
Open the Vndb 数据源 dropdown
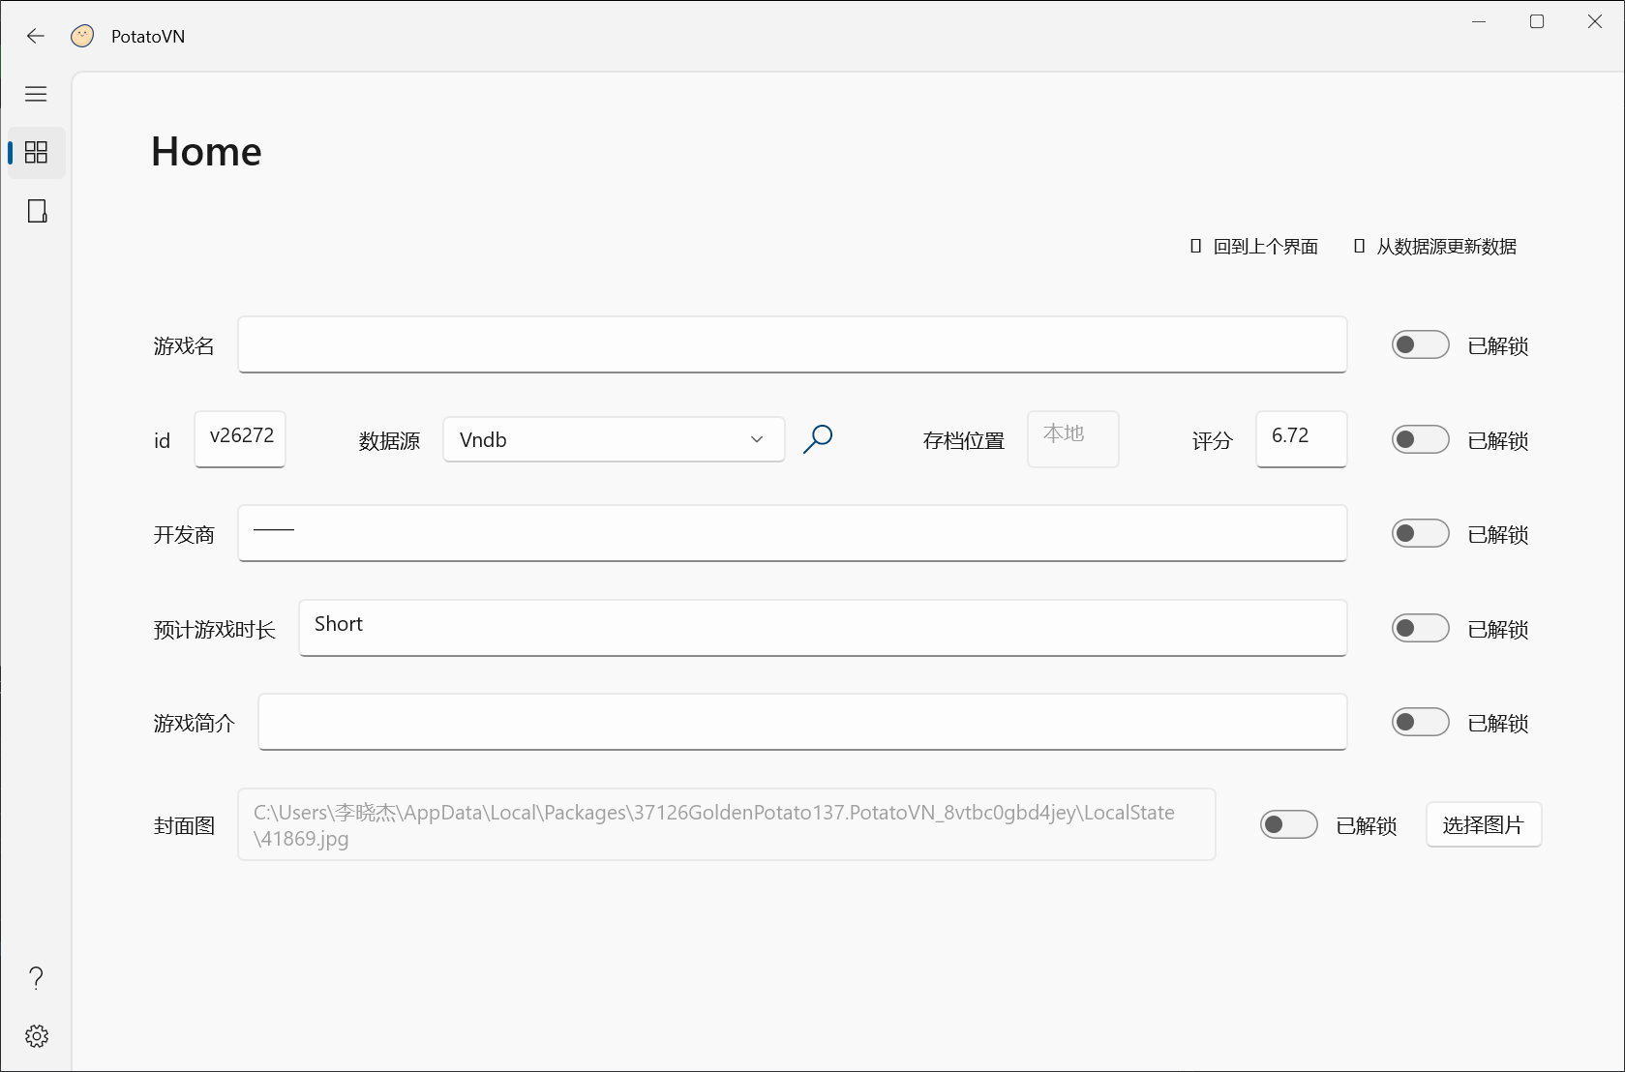pyautogui.click(x=613, y=439)
